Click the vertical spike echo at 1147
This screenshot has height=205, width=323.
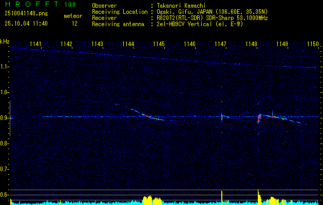point(222,117)
